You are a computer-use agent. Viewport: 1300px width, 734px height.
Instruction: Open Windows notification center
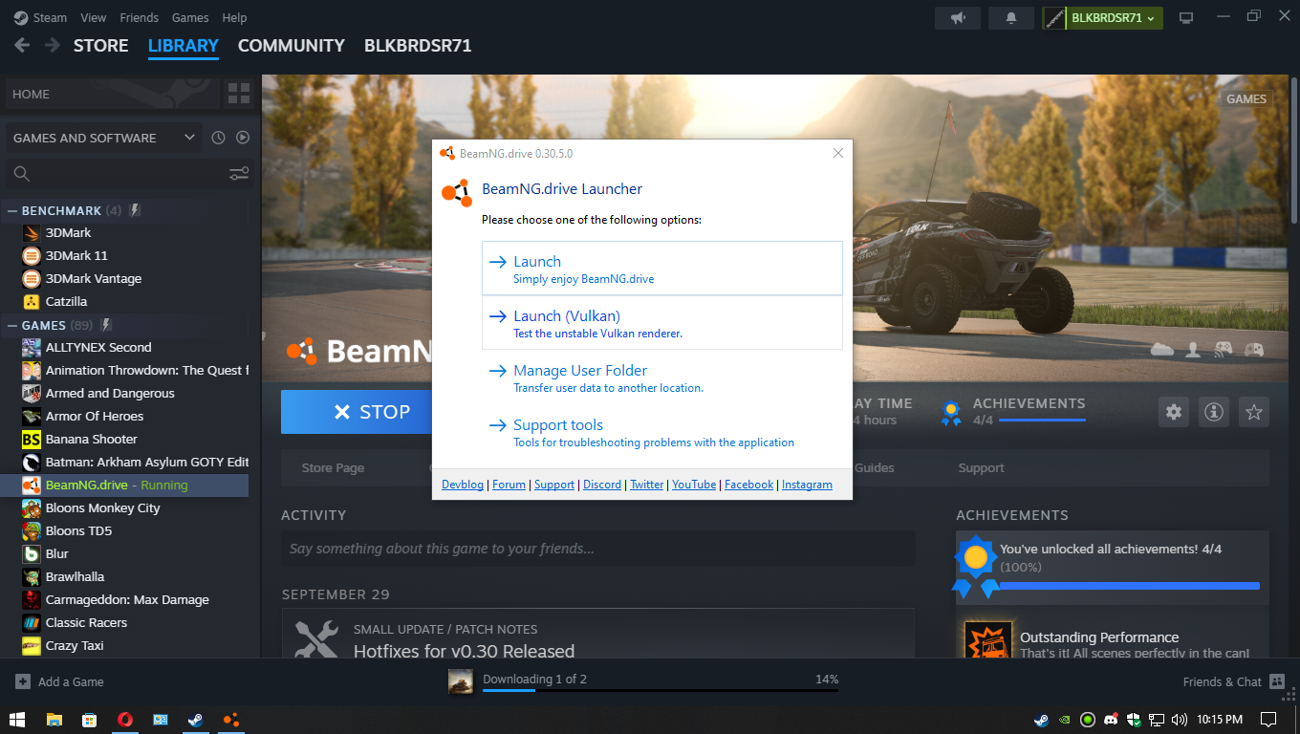point(1268,719)
